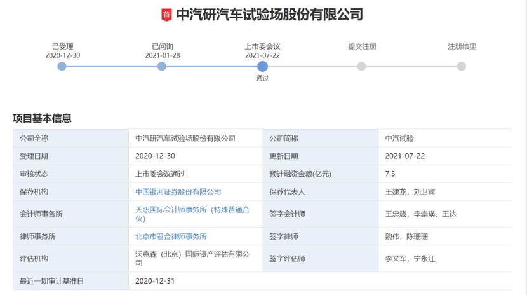Open the 中国银河证券股份有限公司 sponsor link
Image resolution: width=527 pixels, height=295 pixels.
pyautogui.click(x=178, y=192)
